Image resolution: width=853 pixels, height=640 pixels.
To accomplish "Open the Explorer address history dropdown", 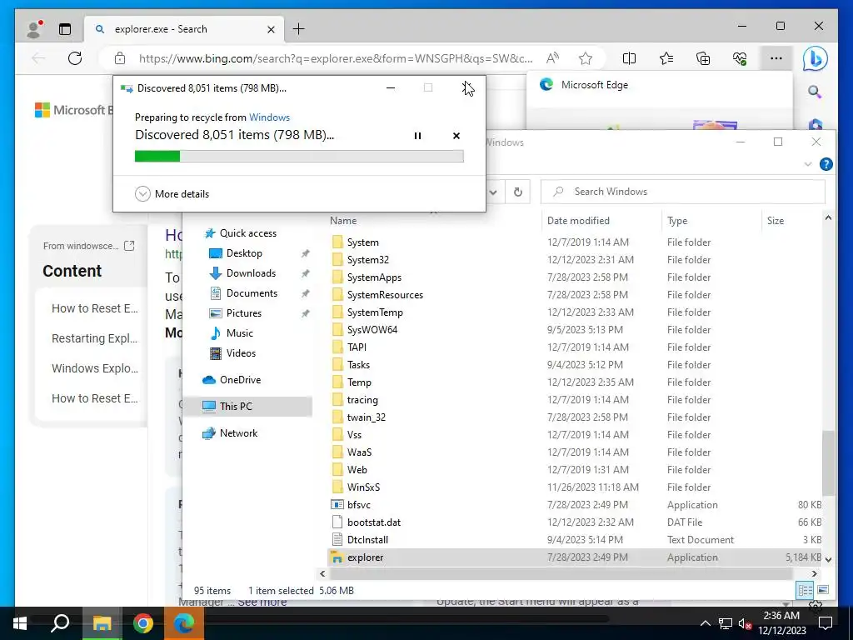I will click(x=493, y=192).
